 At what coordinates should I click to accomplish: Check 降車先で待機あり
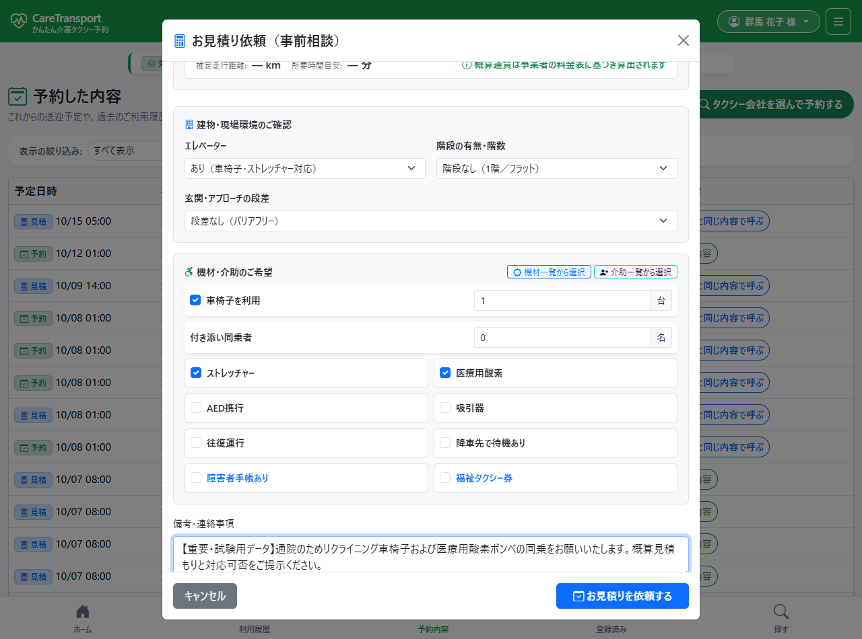pyautogui.click(x=445, y=443)
